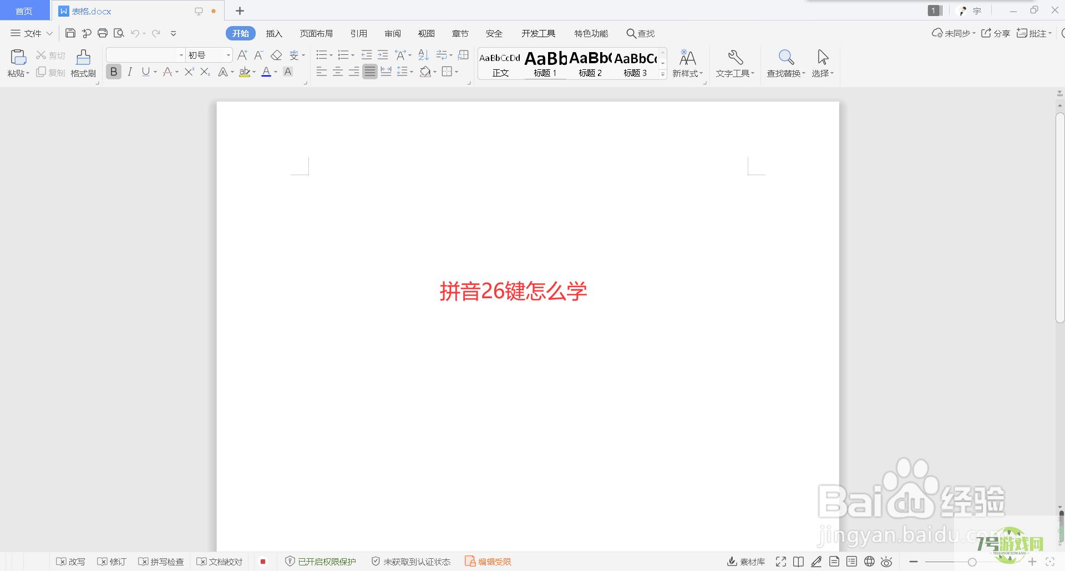Switch to web layout globe icon
The height and width of the screenshot is (571, 1065).
click(x=869, y=562)
